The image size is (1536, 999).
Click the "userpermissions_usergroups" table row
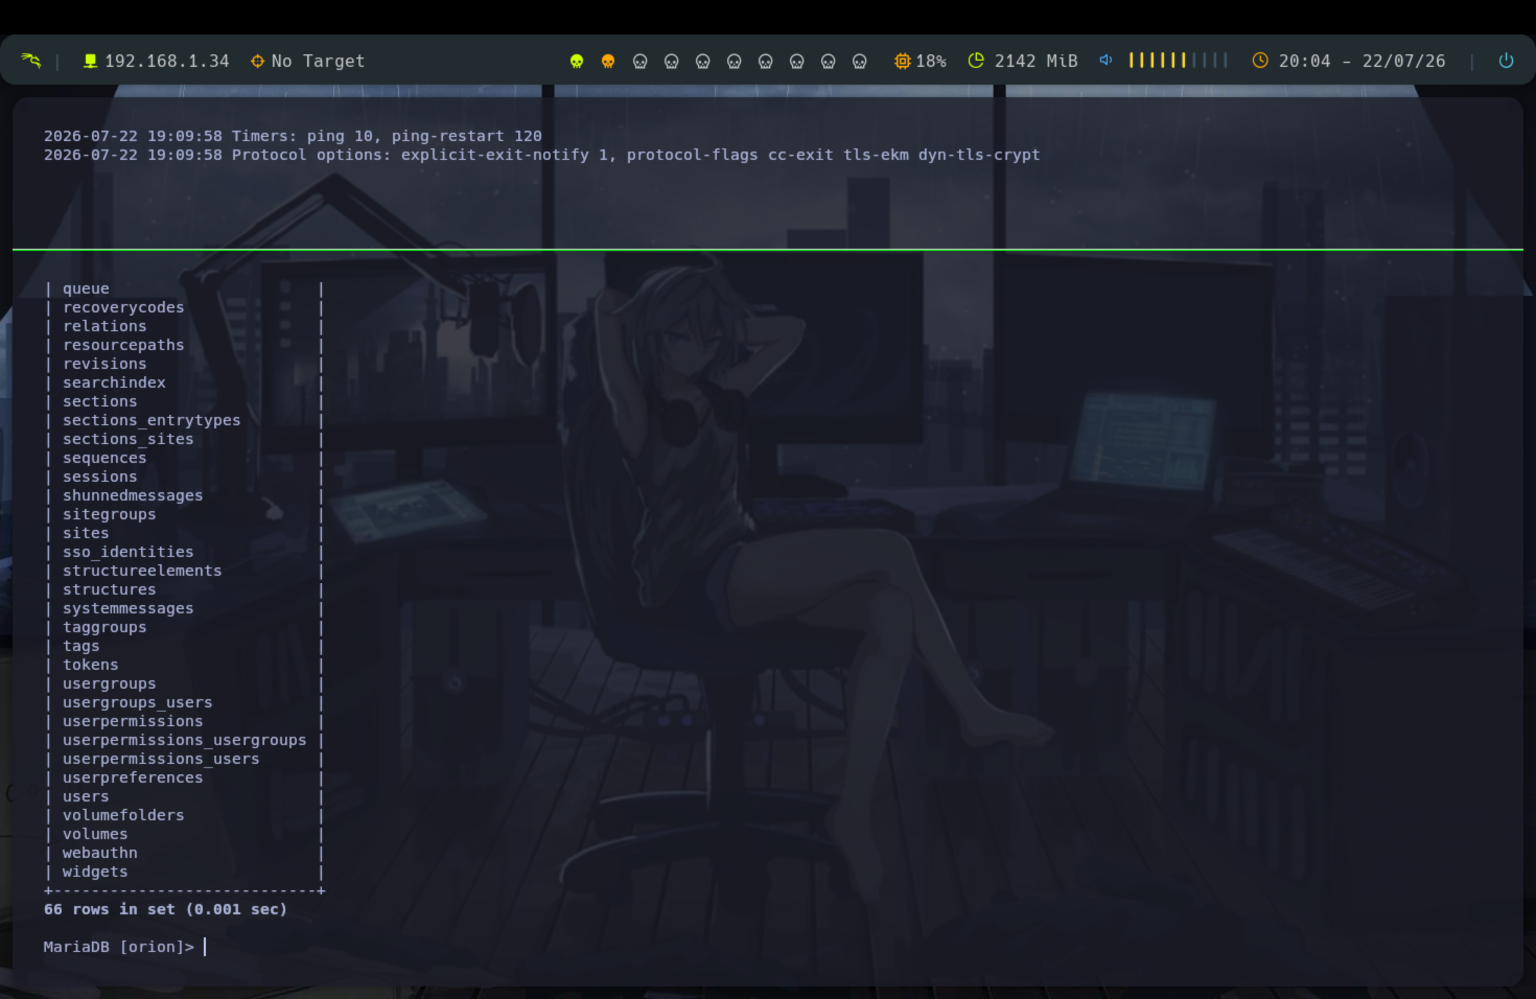(x=184, y=739)
